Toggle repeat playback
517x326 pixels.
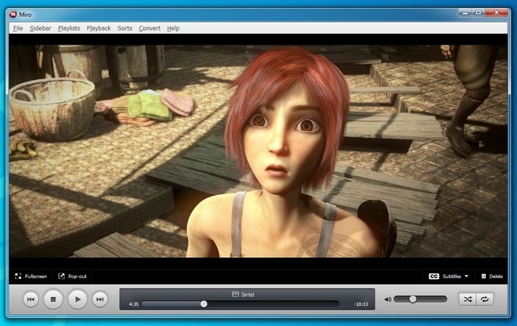(x=484, y=299)
